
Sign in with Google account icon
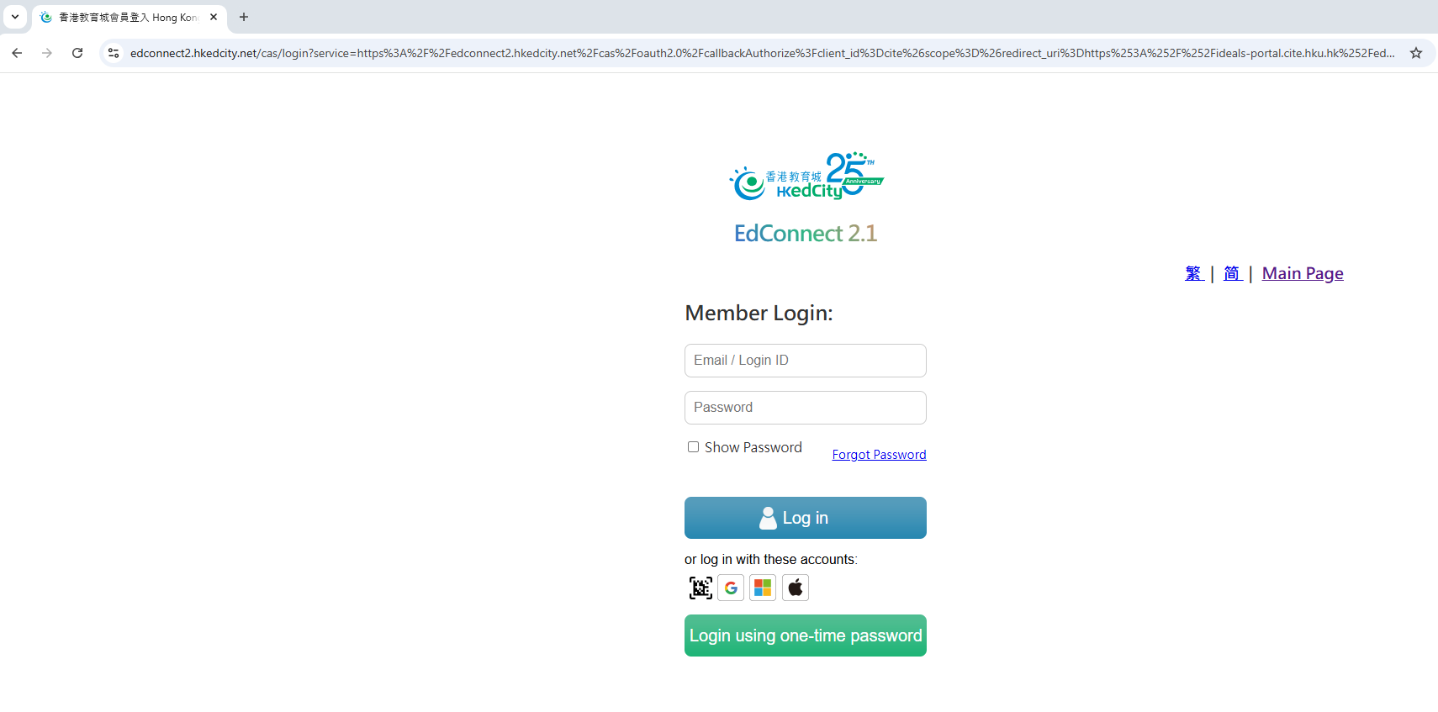731,588
